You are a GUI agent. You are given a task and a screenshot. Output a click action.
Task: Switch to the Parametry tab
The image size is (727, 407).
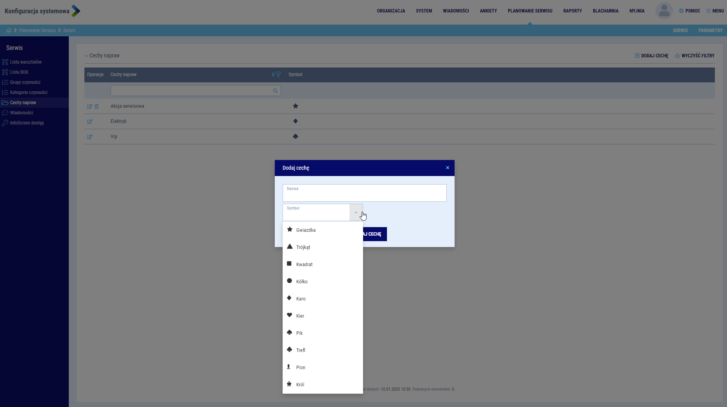tap(710, 30)
